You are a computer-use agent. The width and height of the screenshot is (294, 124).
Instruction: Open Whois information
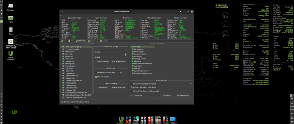[183, 96]
